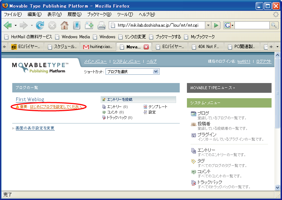The width and height of the screenshot is (282, 200).
Task: Switch to the PC関連製 tab
Action: (242, 47)
